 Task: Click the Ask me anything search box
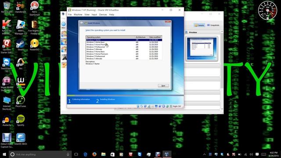coord(40,154)
